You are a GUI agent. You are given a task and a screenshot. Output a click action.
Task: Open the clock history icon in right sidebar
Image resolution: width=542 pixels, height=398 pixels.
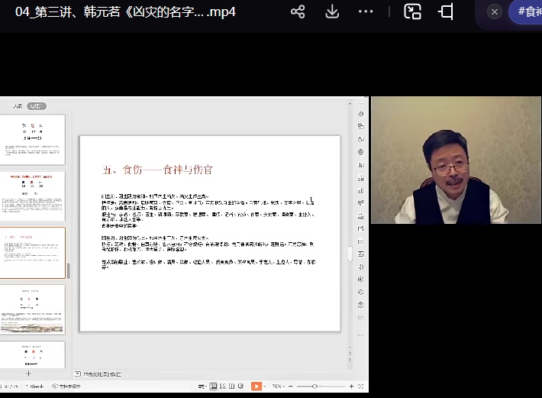(x=361, y=292)
